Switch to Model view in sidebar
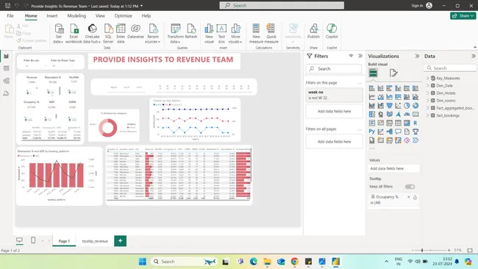 point(7,81)
